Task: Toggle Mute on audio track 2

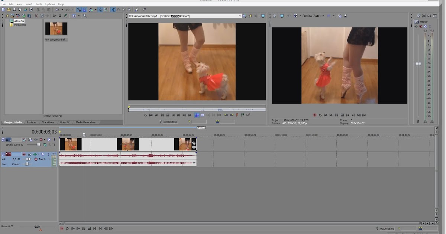Action: pos(42,154)
